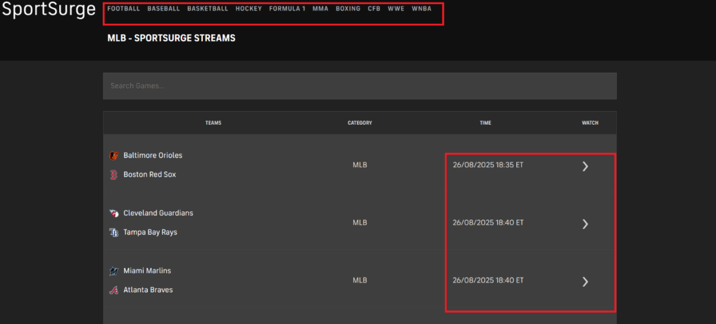Select MMA in navigation

320,9
